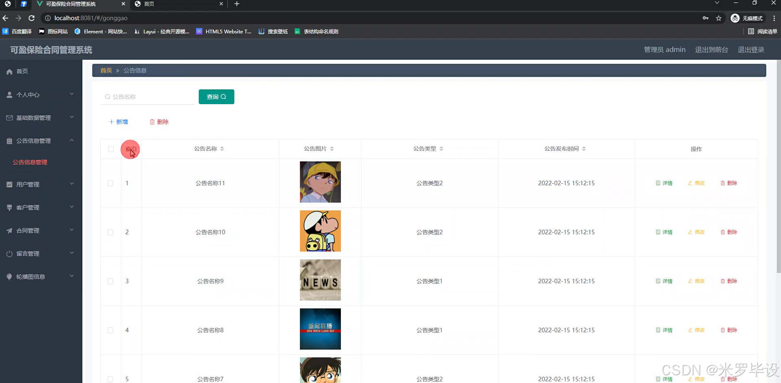Click 管理员 admin in header

click(664, 50)
